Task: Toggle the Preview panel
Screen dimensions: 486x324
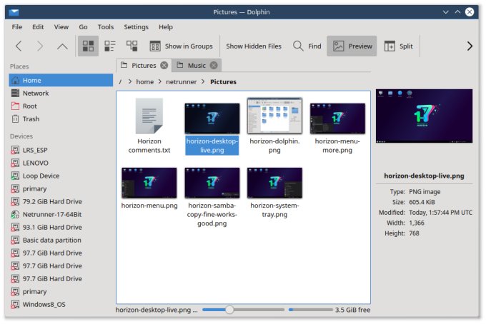Action: coord(352,46)
